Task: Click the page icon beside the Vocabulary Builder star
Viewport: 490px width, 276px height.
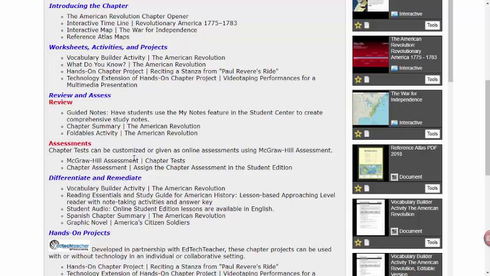Action: pyautogui.click(x=366, y=243)
